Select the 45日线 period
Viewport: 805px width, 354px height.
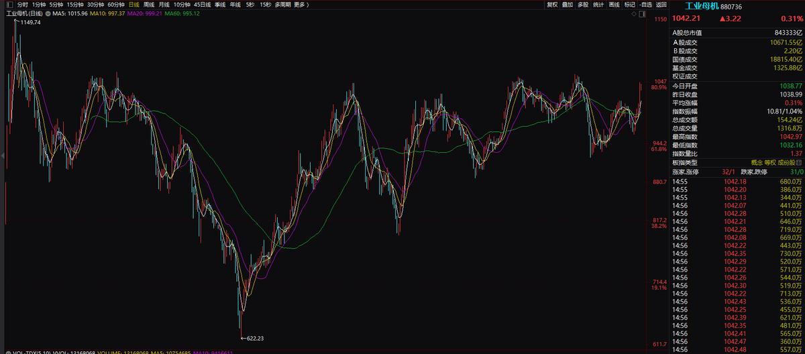coord(203,4)
